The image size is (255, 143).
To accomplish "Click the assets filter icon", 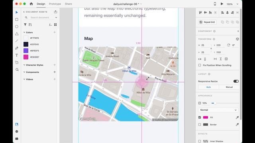I will 25,25.
